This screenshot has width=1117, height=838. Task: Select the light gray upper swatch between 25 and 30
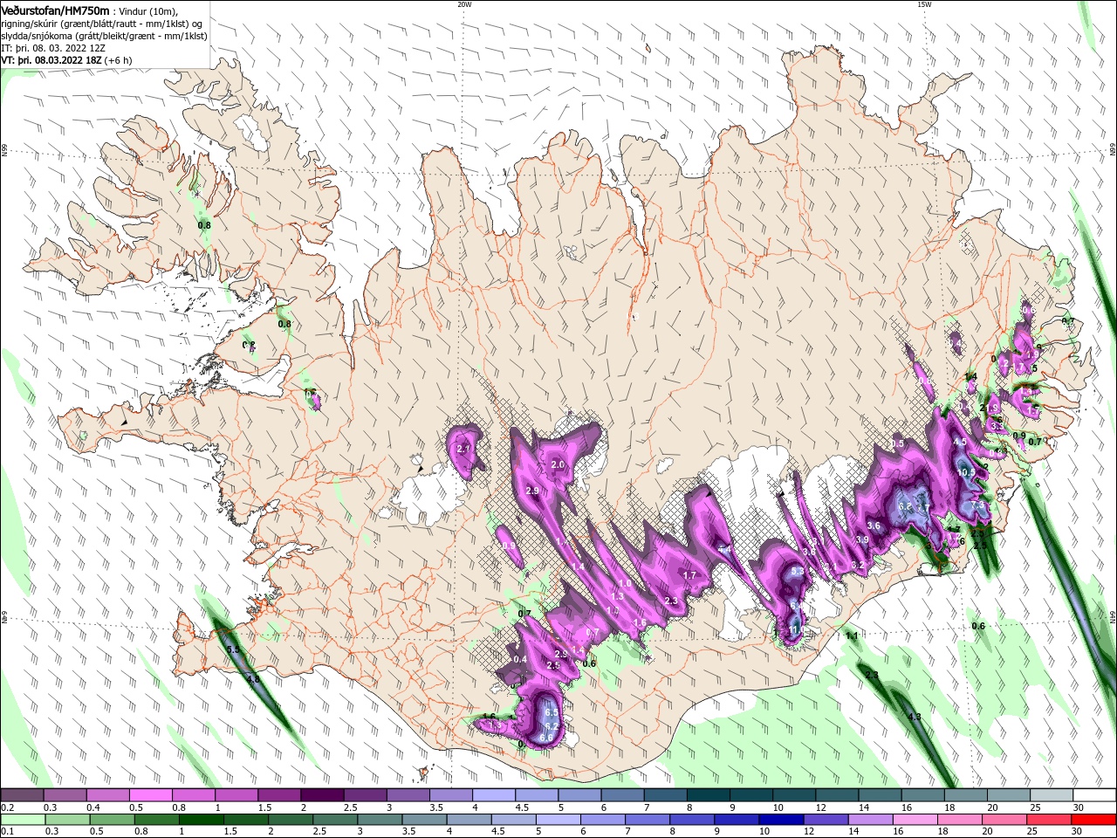[1052, 794]
